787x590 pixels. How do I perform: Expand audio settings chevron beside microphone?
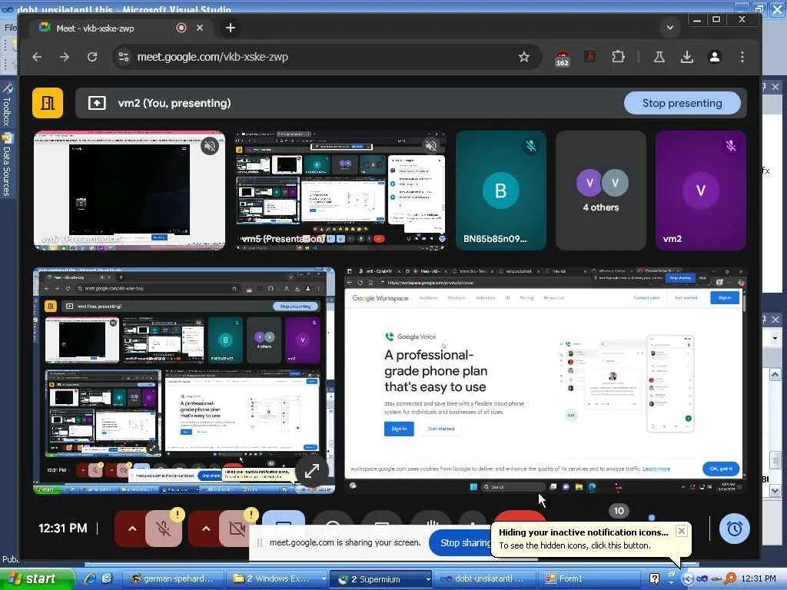click(132, 529)
